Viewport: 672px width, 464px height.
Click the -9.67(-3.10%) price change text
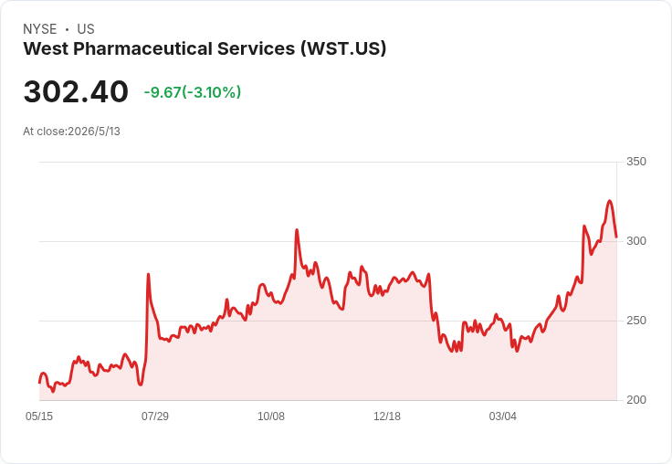193,92
